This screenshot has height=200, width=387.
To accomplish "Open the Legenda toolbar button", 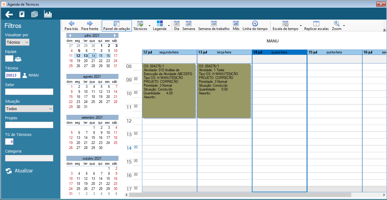I will (x=160, y=26).
